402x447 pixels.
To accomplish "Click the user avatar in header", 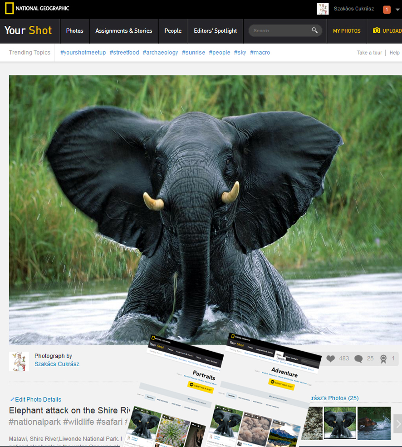I will click(323, 9).
